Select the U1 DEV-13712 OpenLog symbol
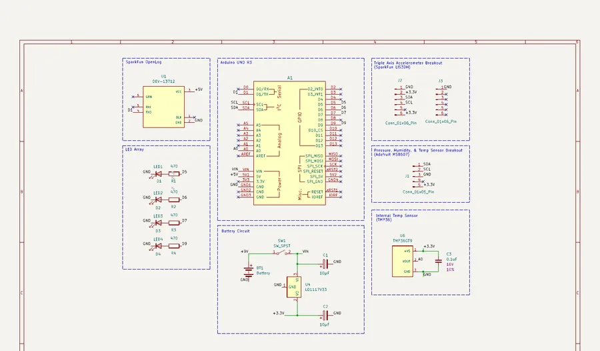 tap(163, 107)
